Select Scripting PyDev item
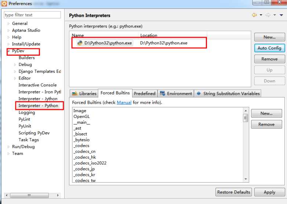 [x=34, y=133]
